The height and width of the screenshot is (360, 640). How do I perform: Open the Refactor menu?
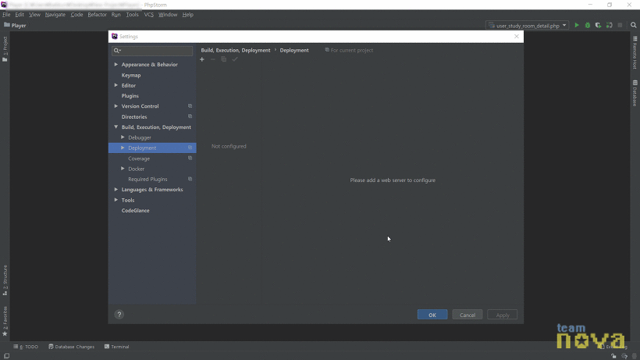tap(97, 15)
